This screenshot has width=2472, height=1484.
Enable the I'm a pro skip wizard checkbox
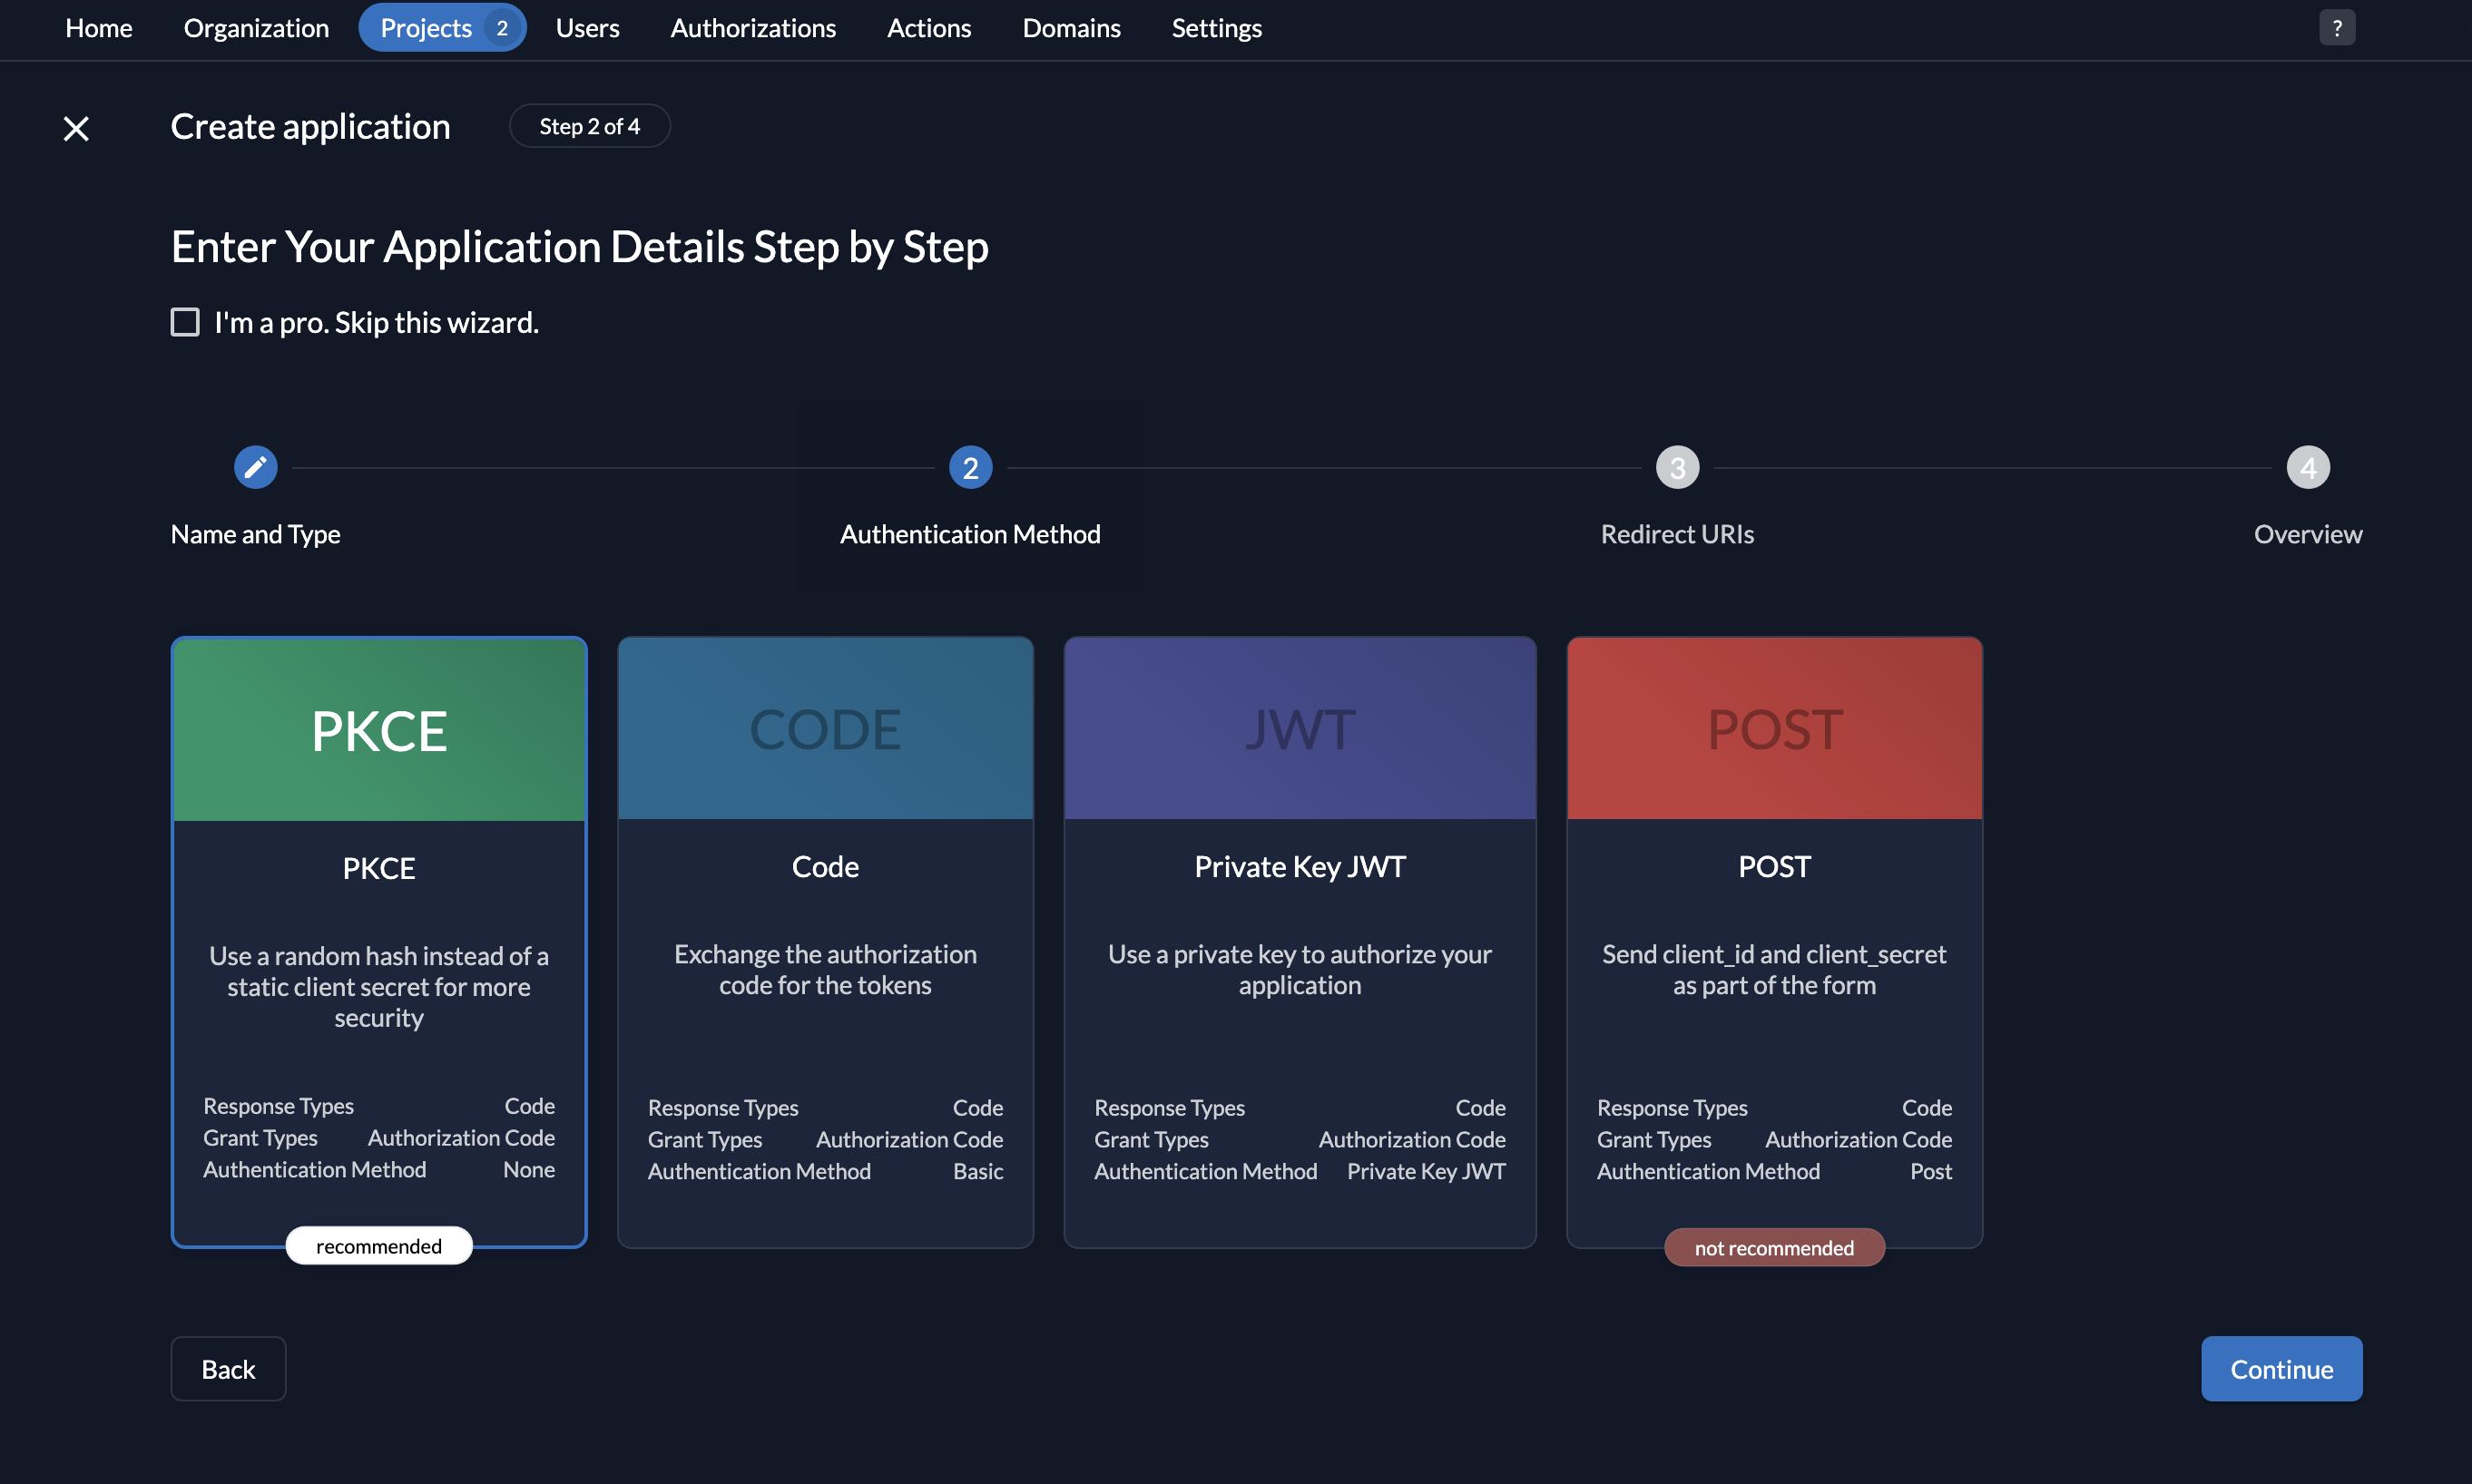coord(185,321)
